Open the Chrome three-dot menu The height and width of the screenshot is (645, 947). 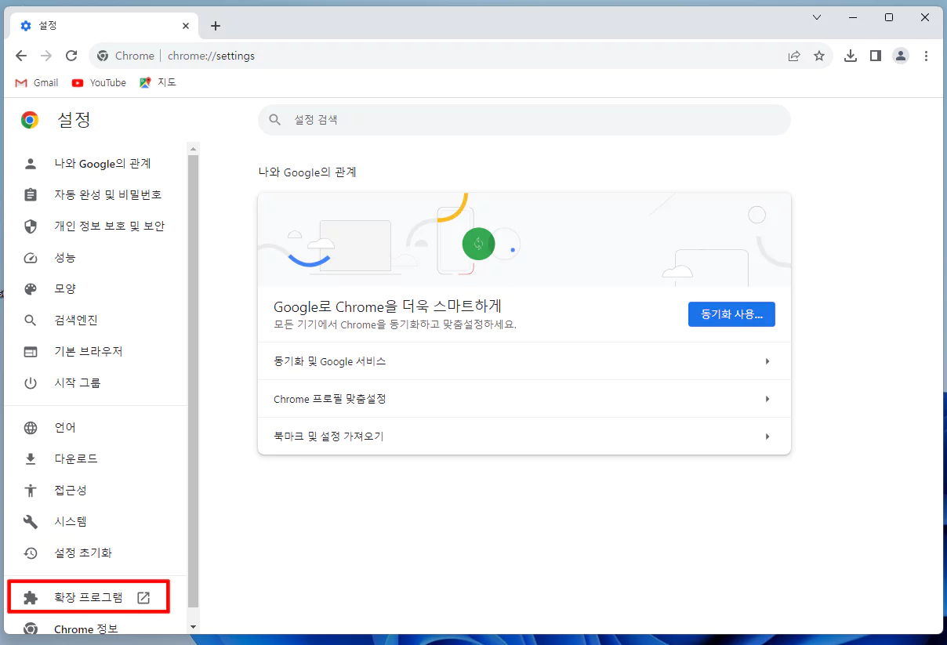click(x=926, y=56)
